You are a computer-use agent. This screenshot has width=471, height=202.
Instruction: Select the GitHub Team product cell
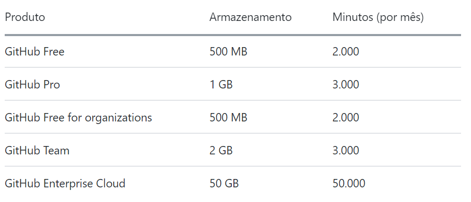(x=37, y=150)
